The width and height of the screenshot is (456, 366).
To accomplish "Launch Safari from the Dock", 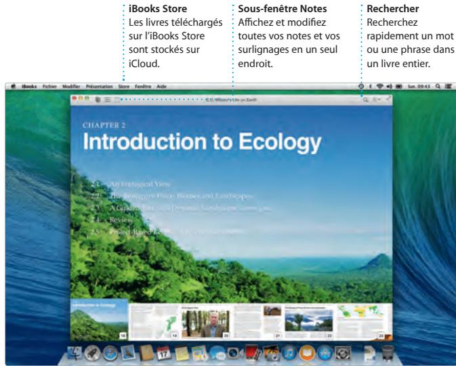I will (x=110, y=353).
